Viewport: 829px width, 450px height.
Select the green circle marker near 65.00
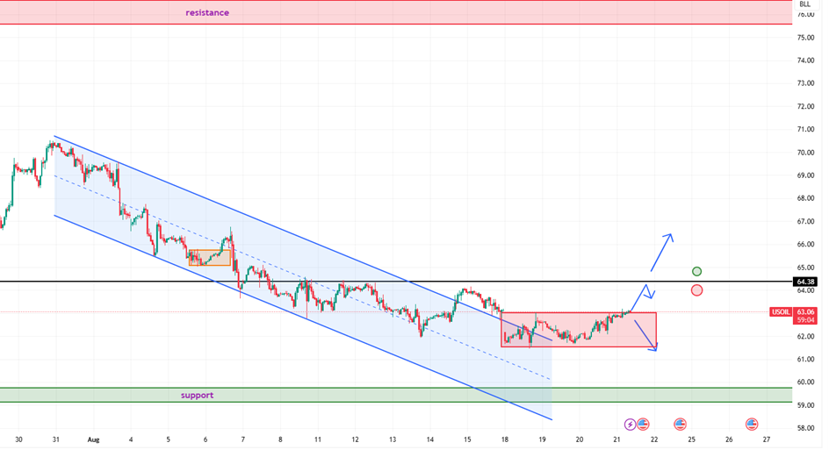coord(696,271)
